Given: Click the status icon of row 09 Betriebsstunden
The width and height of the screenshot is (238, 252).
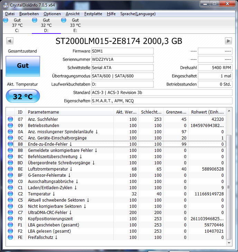Looking at the screenshot, I should point(10,125).
